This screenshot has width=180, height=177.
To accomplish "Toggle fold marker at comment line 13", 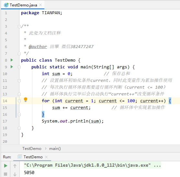I will [x=19, y=94].
